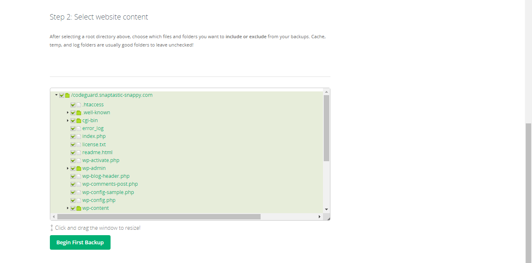Image resolution: width=532 pixels, height=263 pixels.
Task: Click the Begin First Backup button
Action: click(80, 242)
